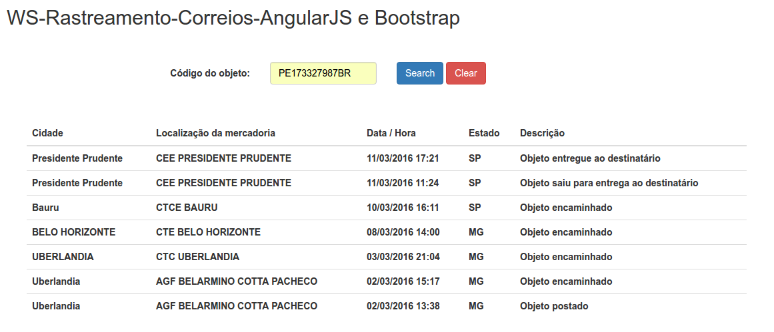Click SP state in the 17:21 row
This screenshot has height=332, width=774.
click(x=475, y=158)
